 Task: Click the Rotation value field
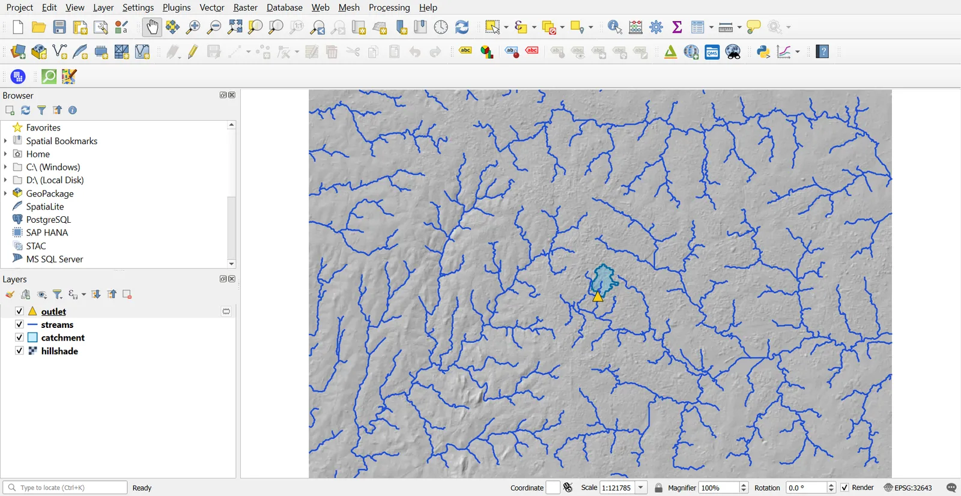pyautogui.click(x=806, y=488)
